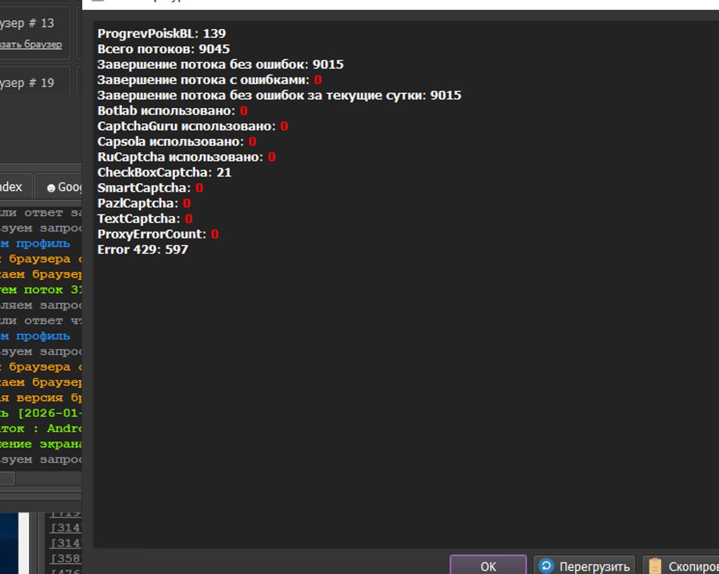Select the 'Error 429: 597' line
719x574 pixels.
coord(143,249)
